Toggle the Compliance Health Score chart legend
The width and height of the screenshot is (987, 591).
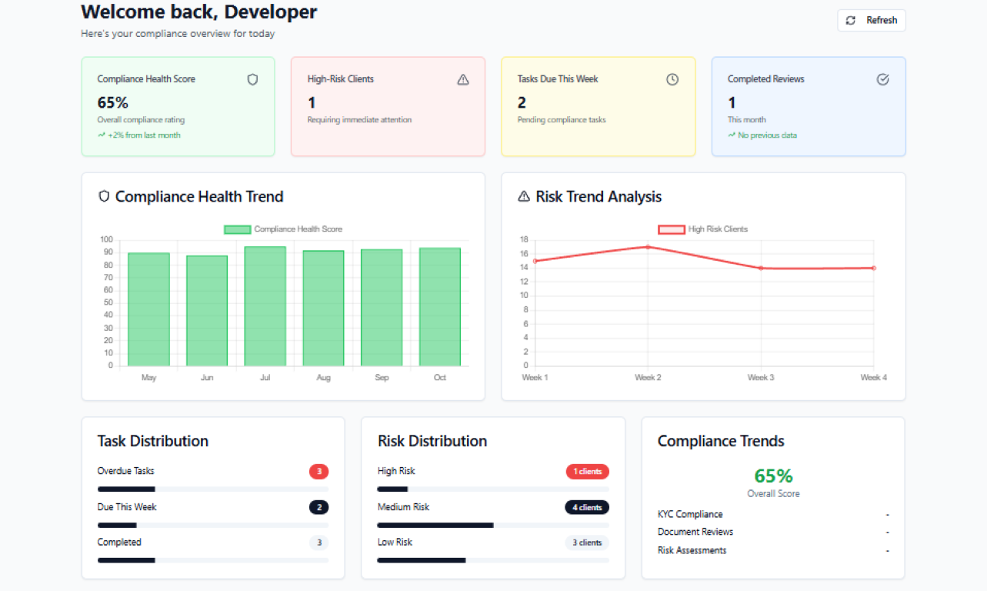tap(285, 229)
